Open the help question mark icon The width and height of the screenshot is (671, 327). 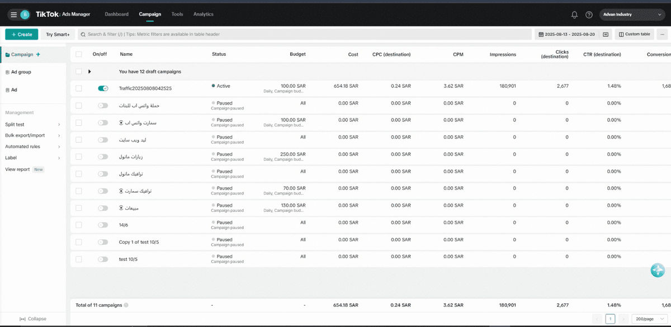point(589,15)
